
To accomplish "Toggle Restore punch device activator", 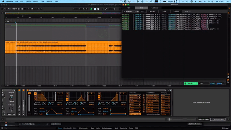I will 23,90.
